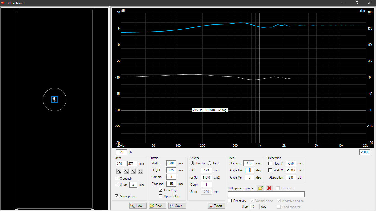Clear half space response with red X
Screen dimensions: 376x211
pos(269,188)
